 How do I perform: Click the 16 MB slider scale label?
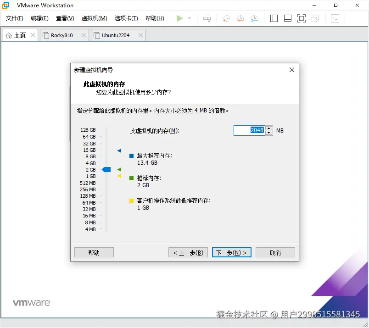click(89, 216)
